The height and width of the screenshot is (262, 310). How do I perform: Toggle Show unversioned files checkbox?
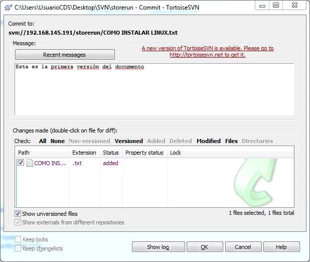pyautogui.click(x=18, y=214)
